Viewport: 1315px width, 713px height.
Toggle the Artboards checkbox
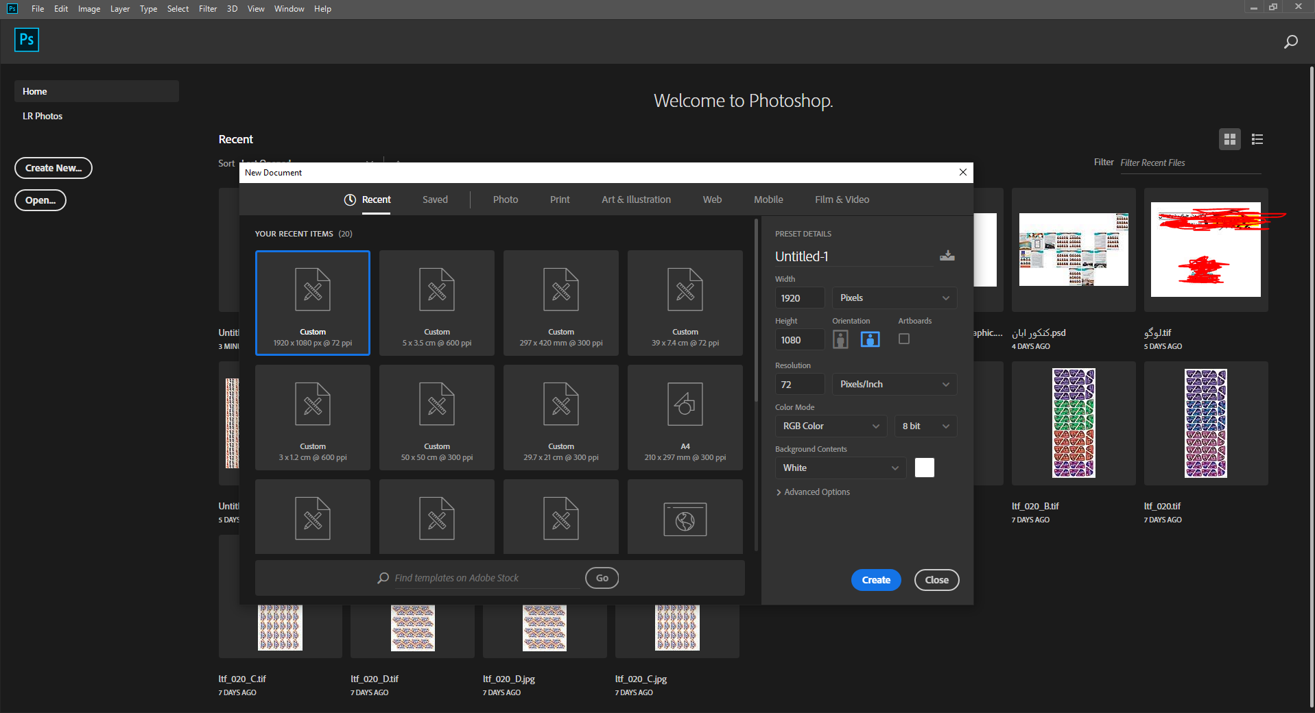904,339
